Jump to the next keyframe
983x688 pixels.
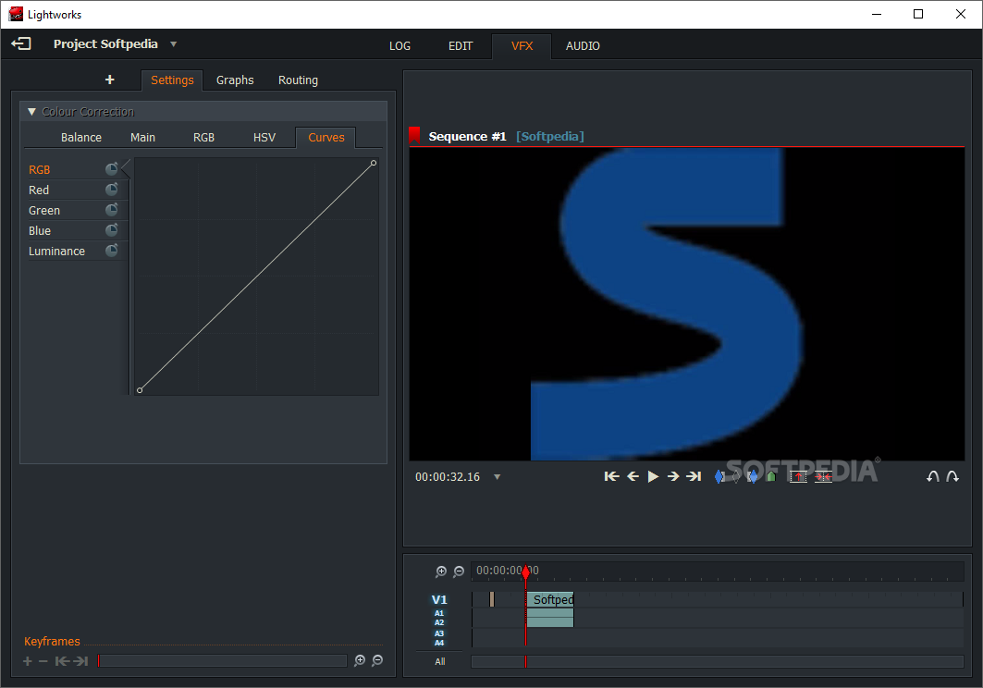coord(80,661)
